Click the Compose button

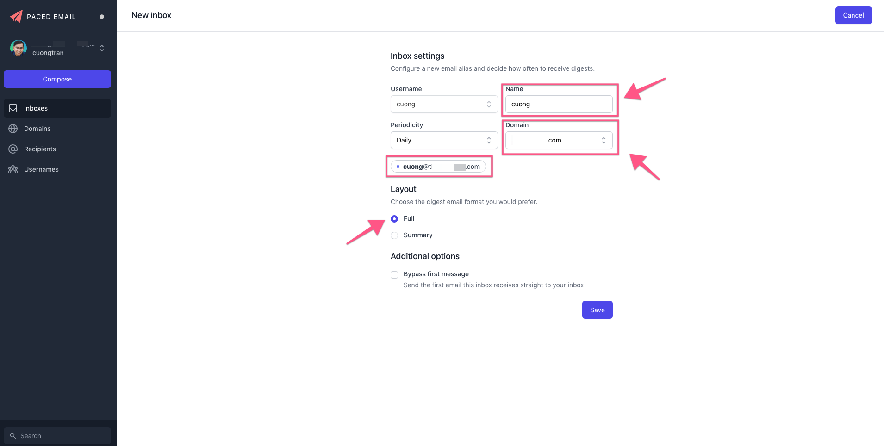[x=57, y=79]
